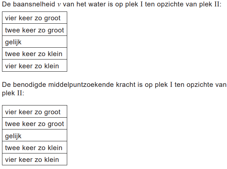Click the italic symbol v

point(59,6)
